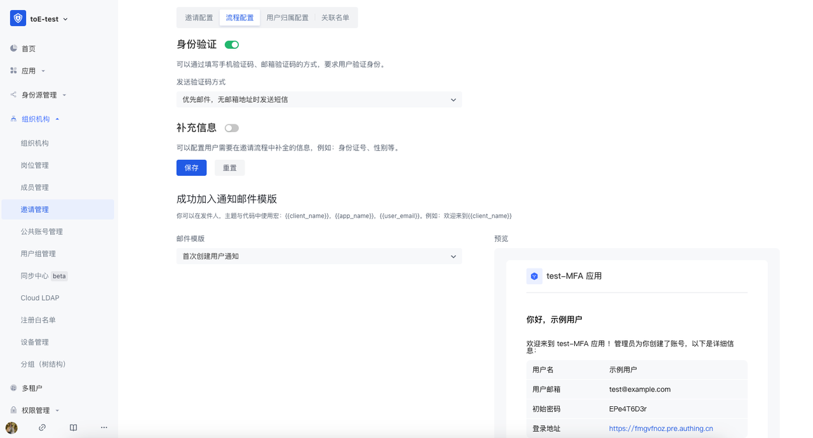Select the 多租户 multi-tenant icon

pyautogui.click(x=13, y=387)
